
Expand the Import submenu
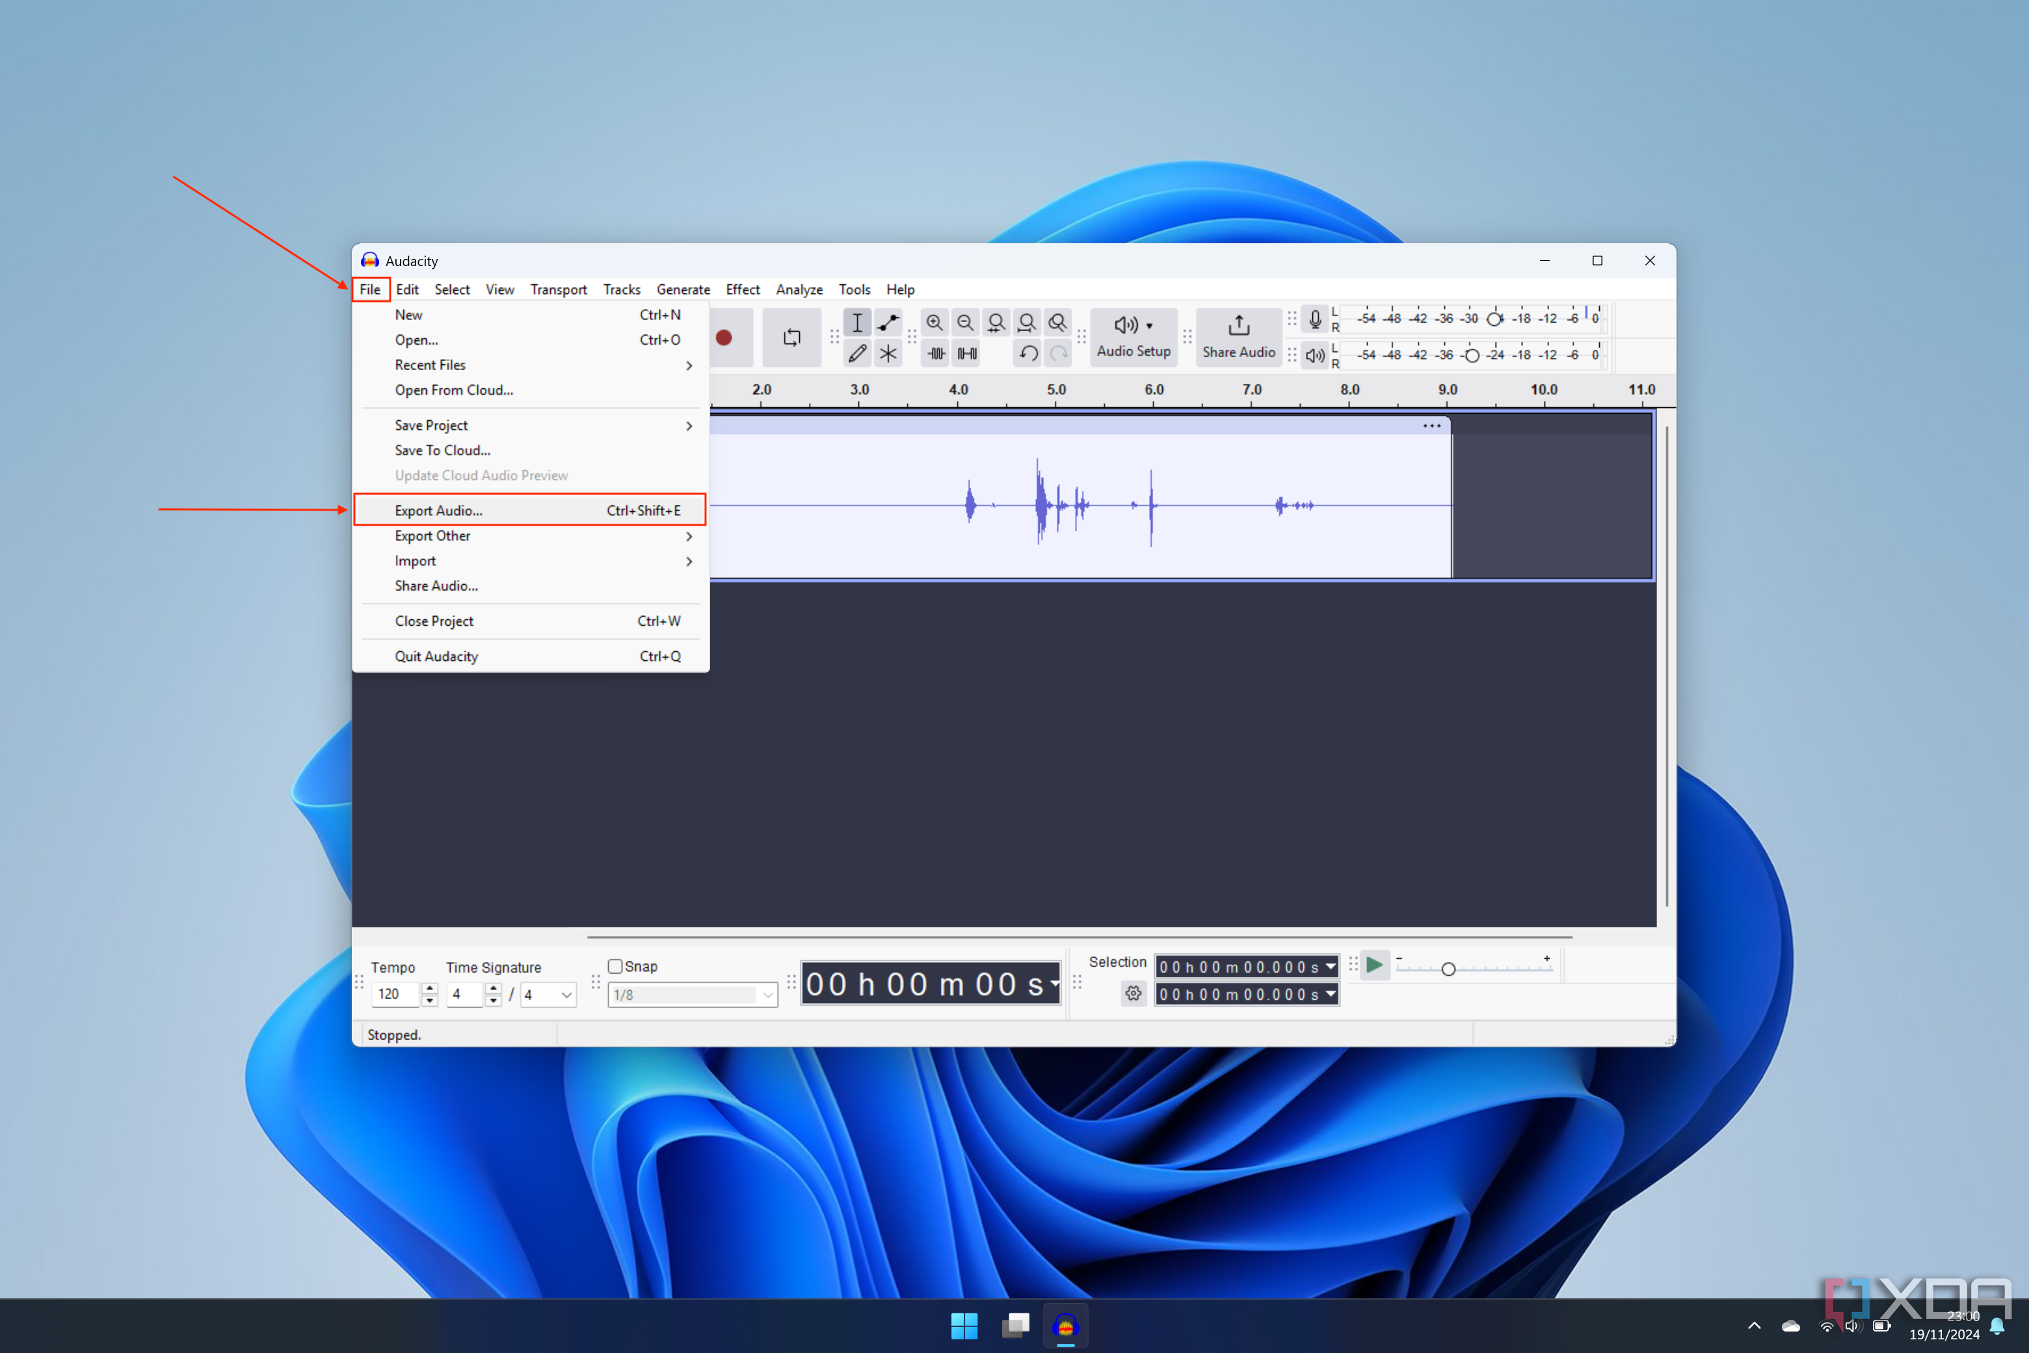pos(531,561)
